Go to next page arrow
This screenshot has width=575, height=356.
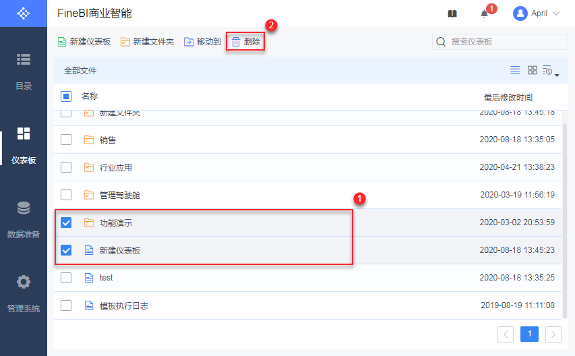553,334
